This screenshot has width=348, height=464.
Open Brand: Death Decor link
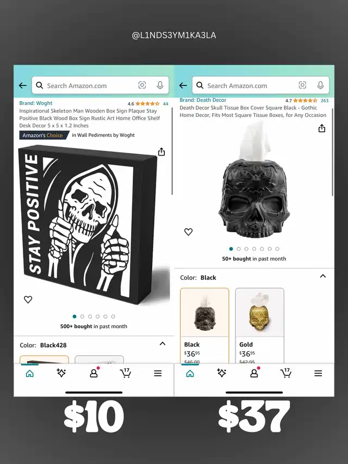coord(203,100)
